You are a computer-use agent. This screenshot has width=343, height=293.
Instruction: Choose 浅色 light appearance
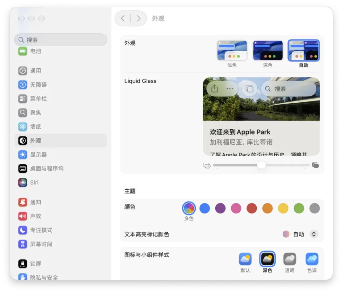coord(232,51)
